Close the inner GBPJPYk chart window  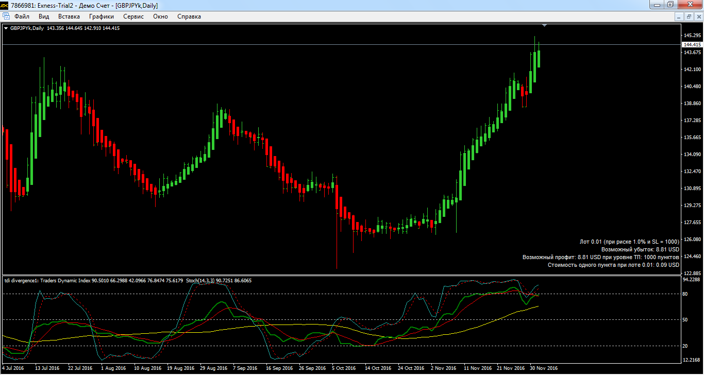[x=698, y=16]
